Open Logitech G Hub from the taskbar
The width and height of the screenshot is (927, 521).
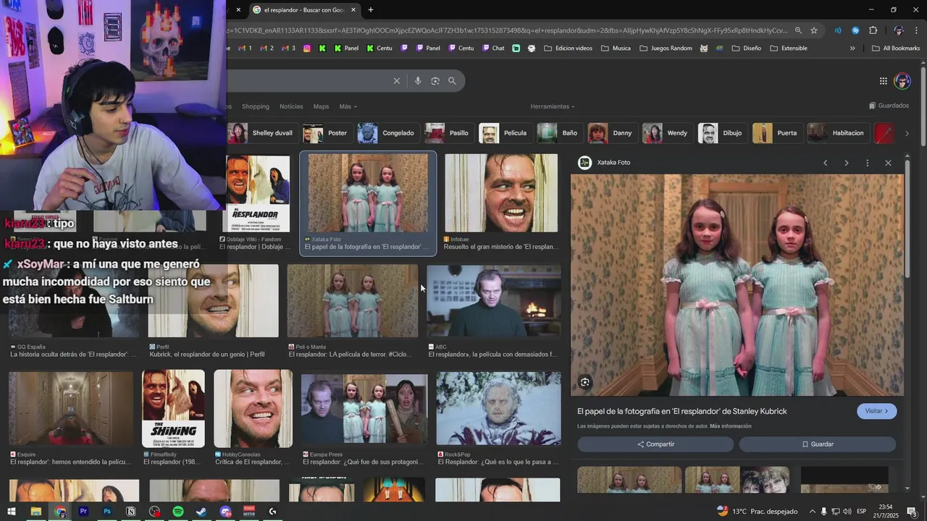pos(272,512)
